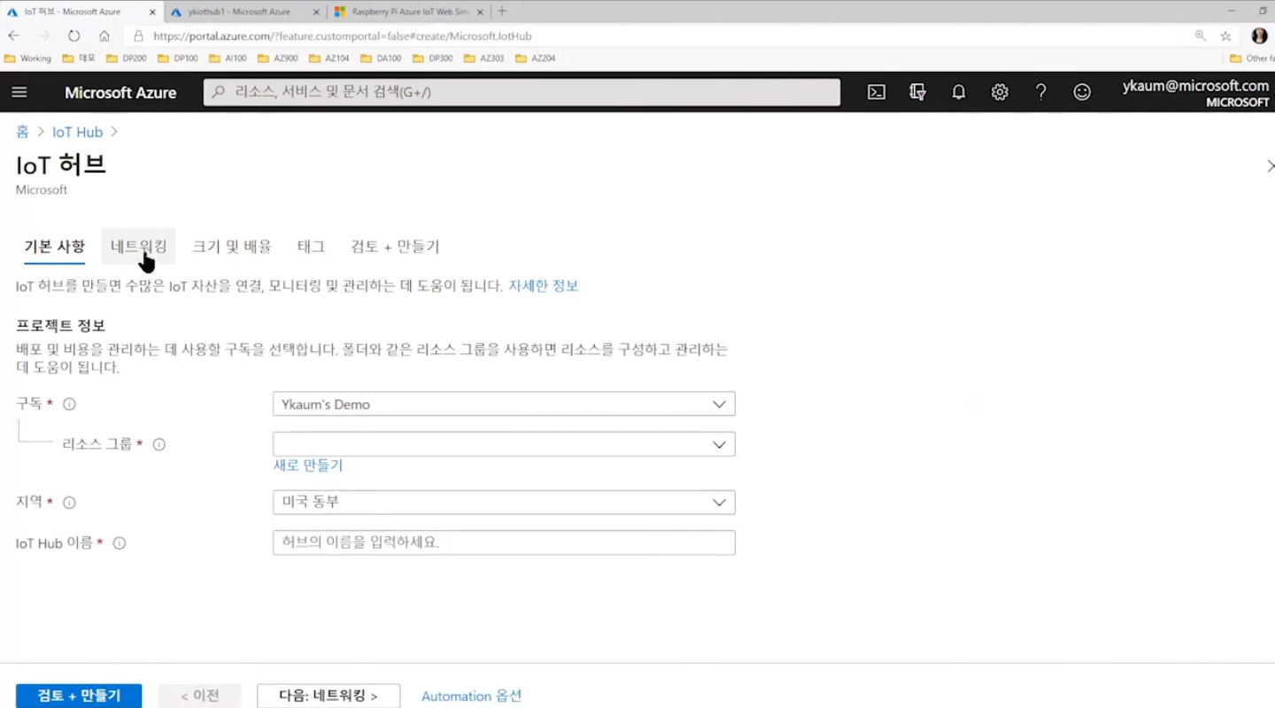Open the AI100 bookmark folder
Image resolution: width=1275 pixels, height=708 pixels.
pyautogui.click(x=228, y=58)
